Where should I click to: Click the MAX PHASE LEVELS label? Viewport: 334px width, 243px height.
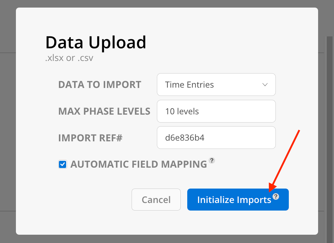point(104,111)
